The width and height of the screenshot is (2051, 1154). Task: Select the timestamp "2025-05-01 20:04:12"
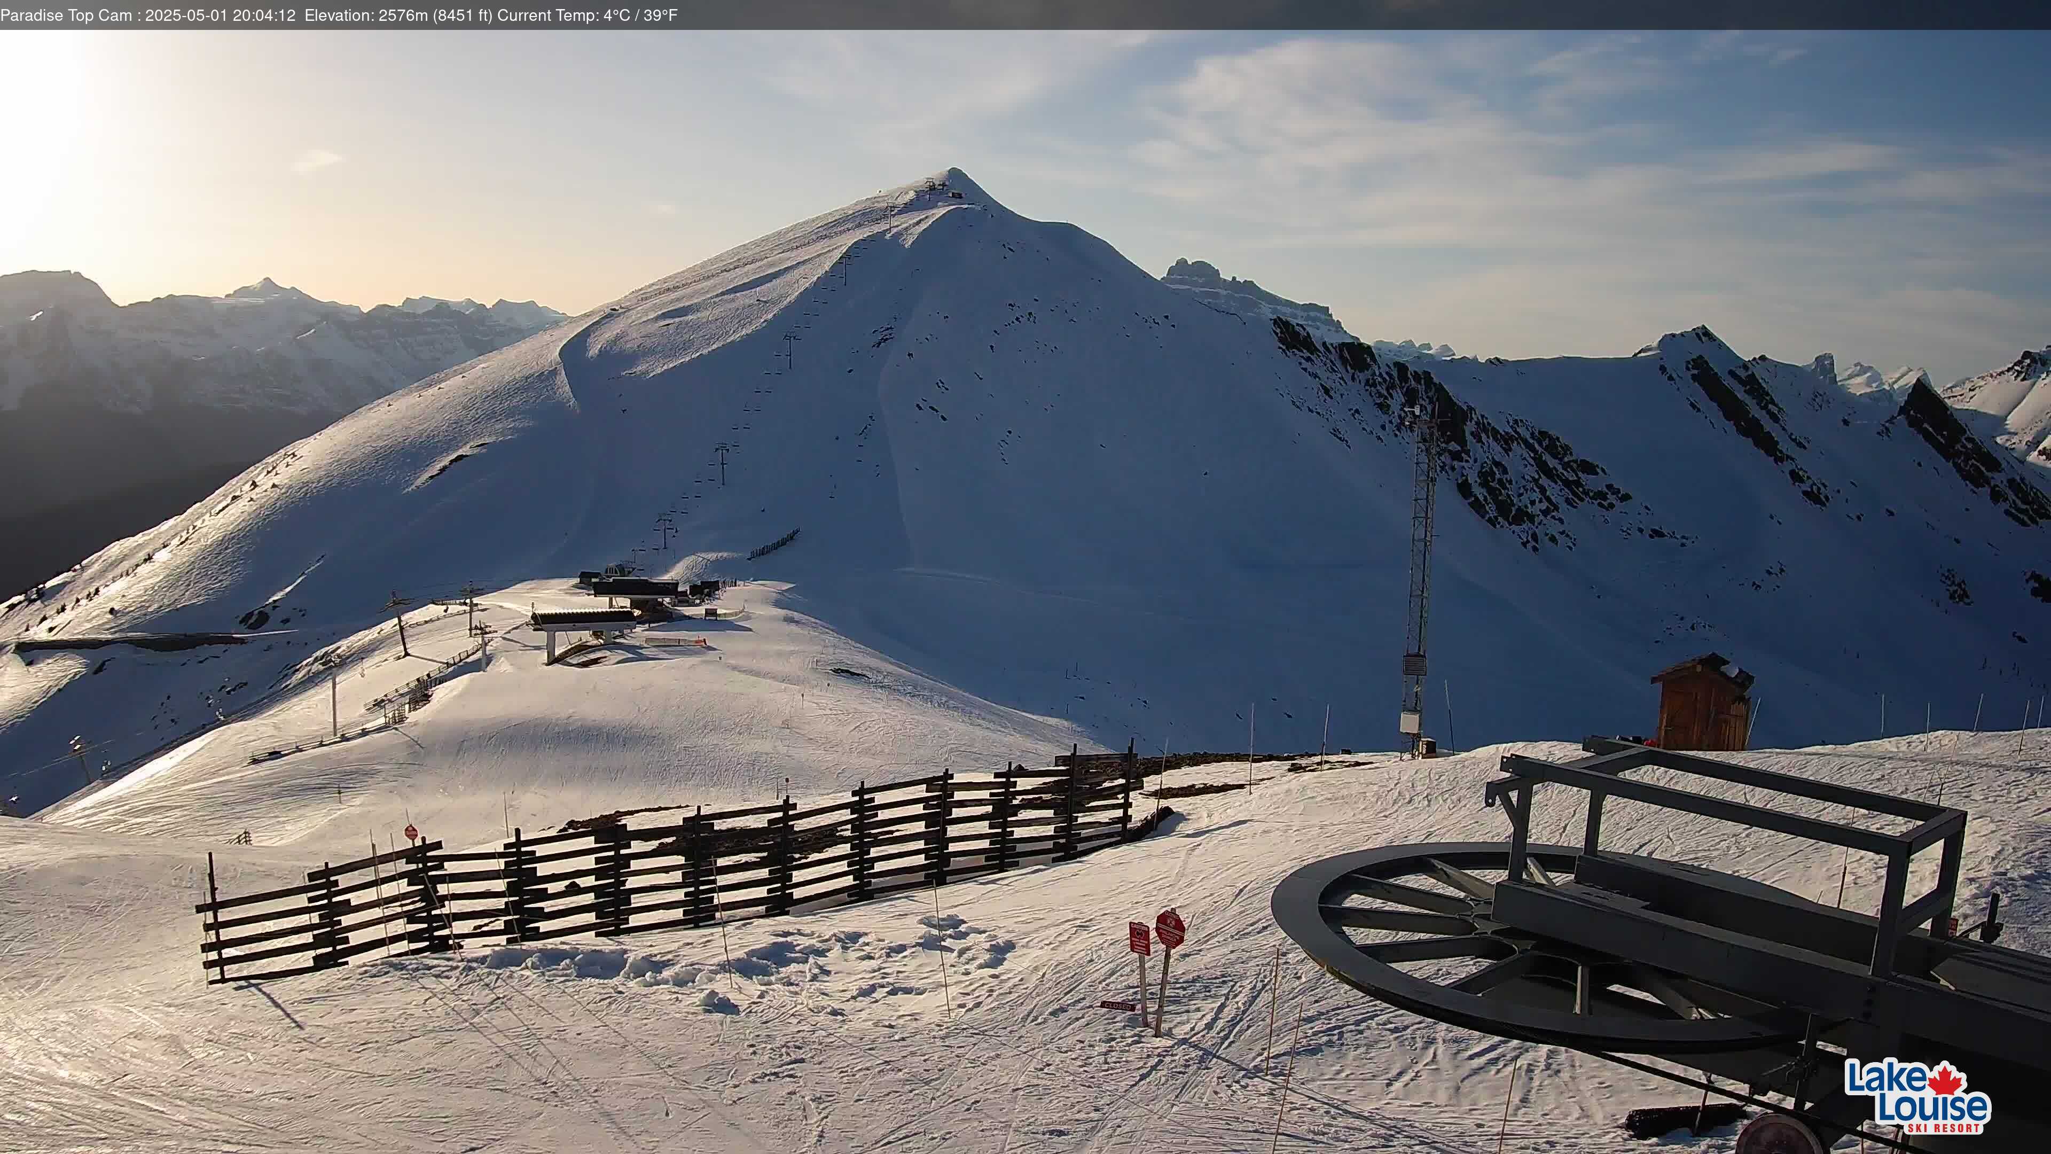click(x=221, y=15)
